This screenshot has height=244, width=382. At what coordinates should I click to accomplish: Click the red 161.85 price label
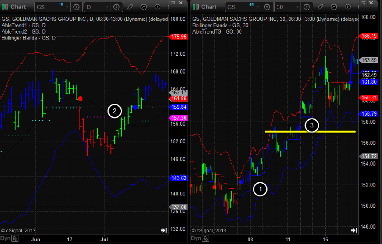pyautogui.click(x=178, y=98)
